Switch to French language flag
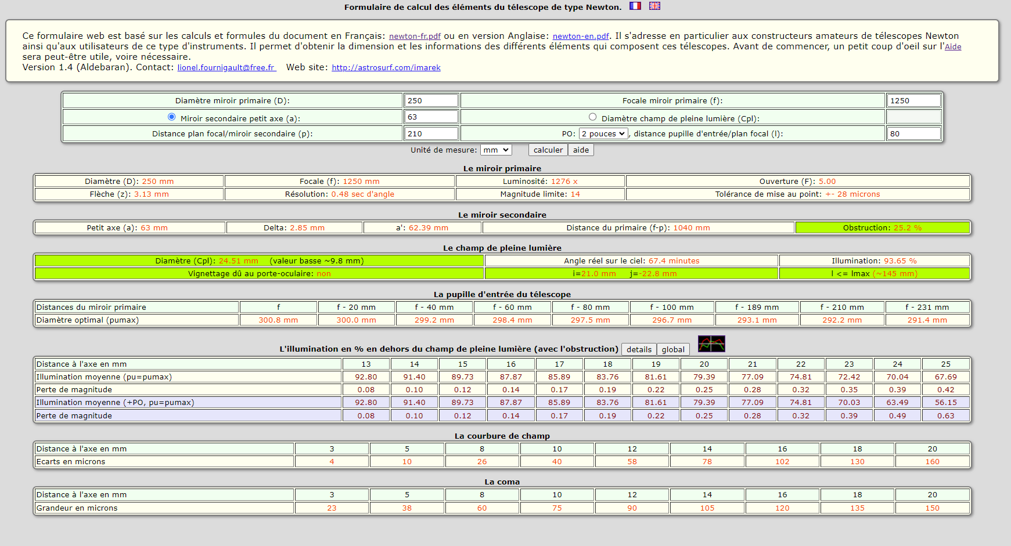The image size is (1011, 546). [635, 6]
